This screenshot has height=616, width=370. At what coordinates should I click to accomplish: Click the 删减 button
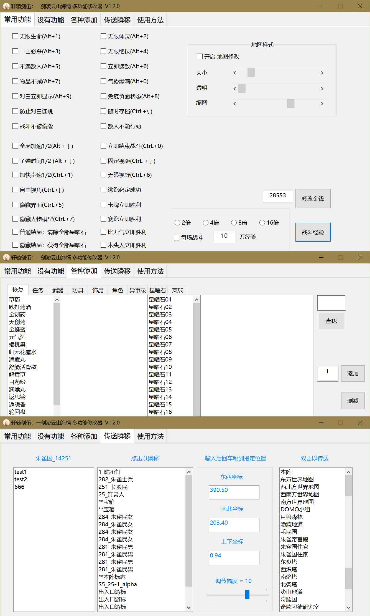353,401
